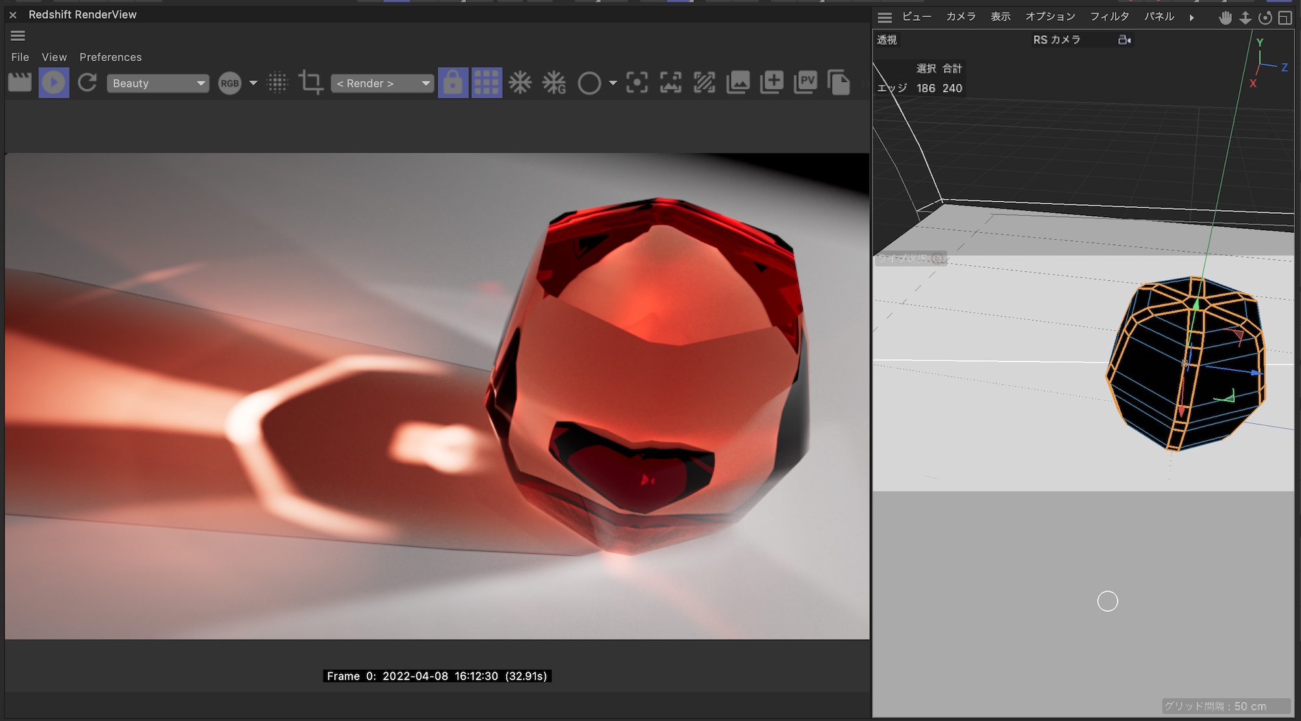This screenshot has height=721, width=1301.
Task: Open the Preferences menu
Action: [110, 57]
